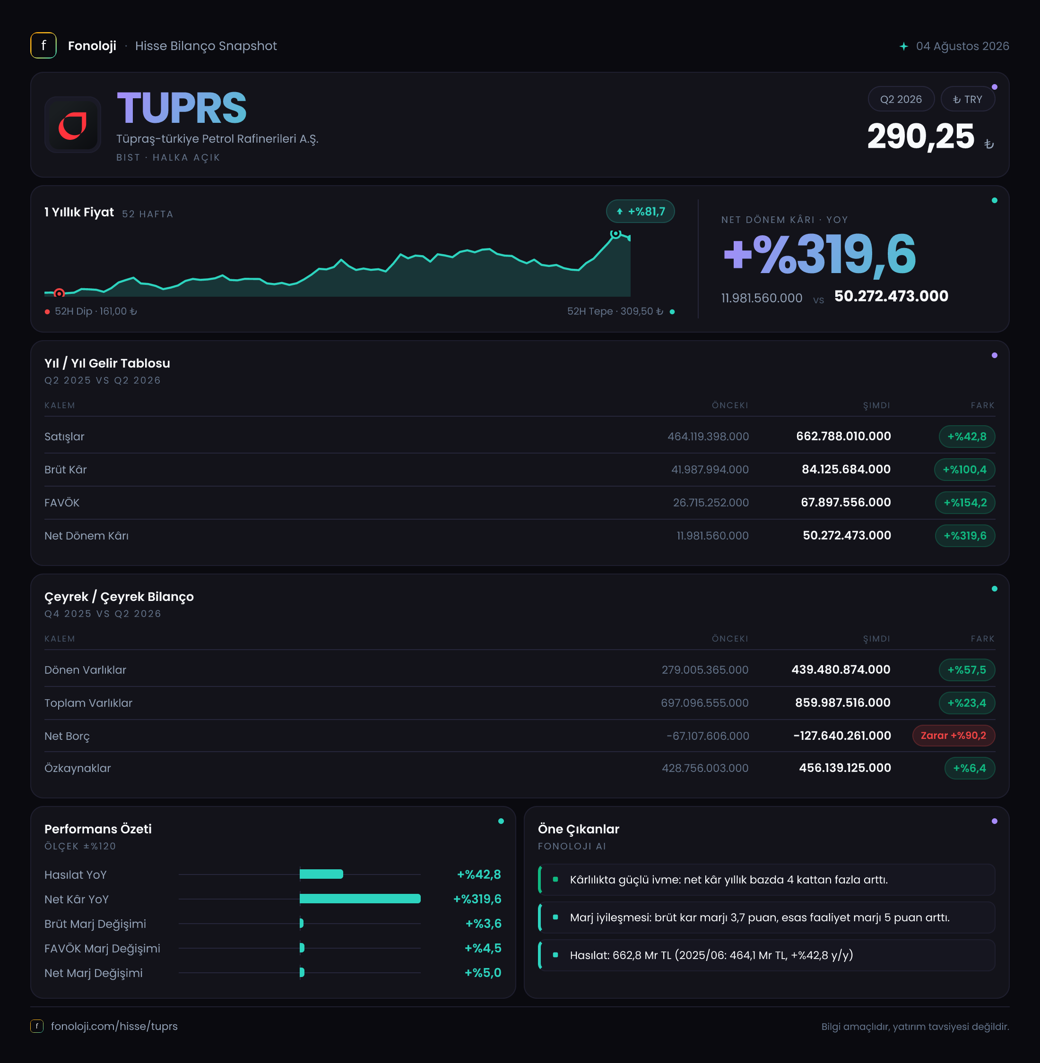
Task: Click the Brüt Marj Değişimi performance bar
Action: tap(302, 923)
